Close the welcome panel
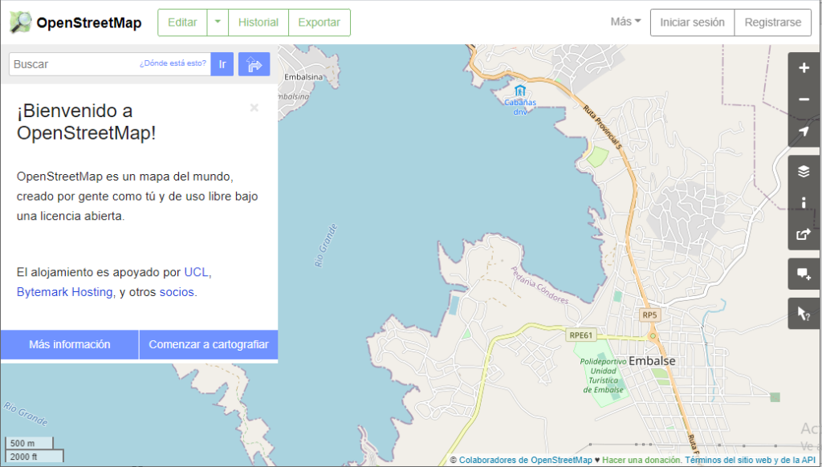822x467 pixels. 254,108
